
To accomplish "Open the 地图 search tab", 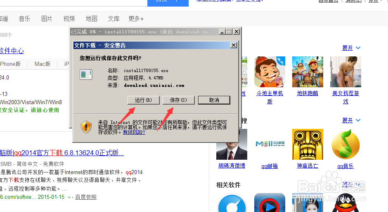I will click(91, 19).
